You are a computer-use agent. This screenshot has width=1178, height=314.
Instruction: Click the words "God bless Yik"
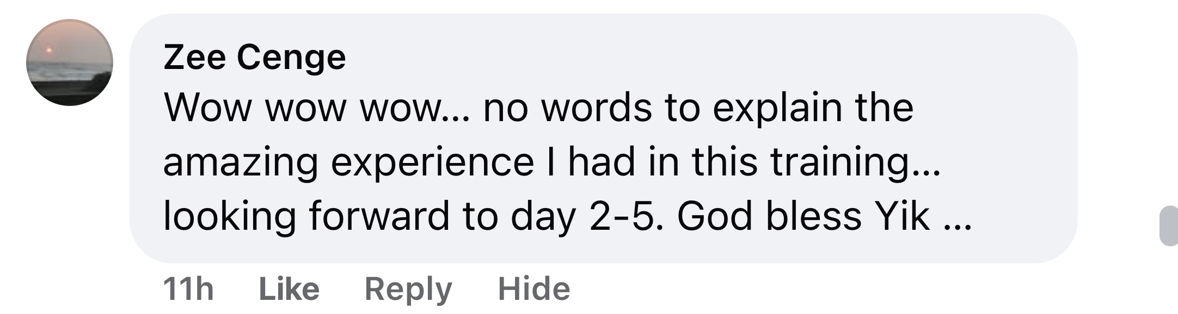tap(803, 216)
